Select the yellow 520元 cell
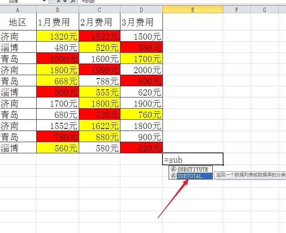This screenshot has width=286, height=233. 100,47
